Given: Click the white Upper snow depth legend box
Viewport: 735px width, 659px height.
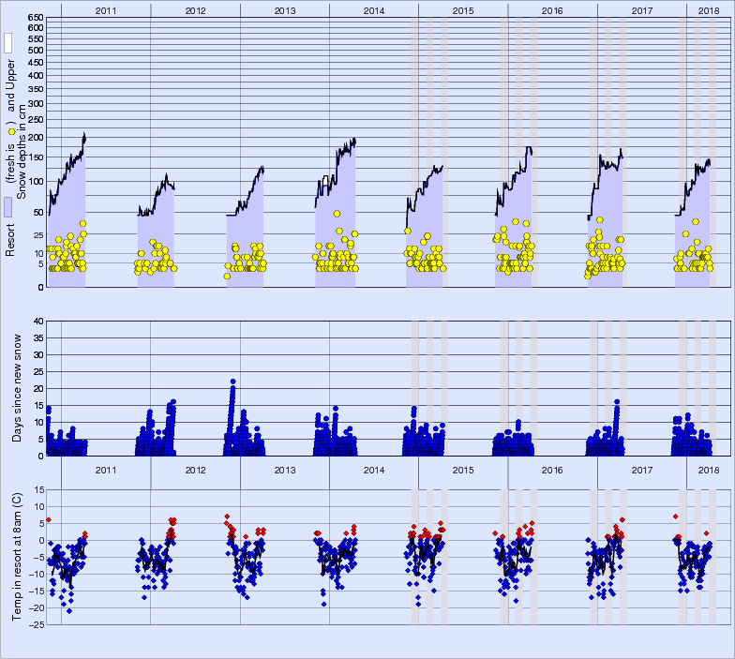Looking at the screenshot, I should click(8, 42).
